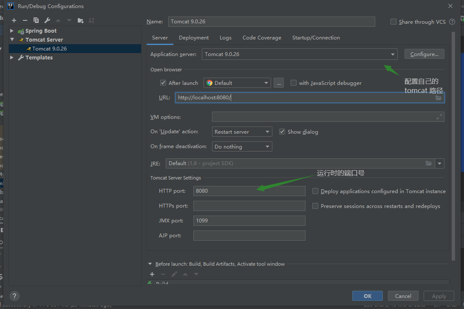Screen dimensions: 464x309
Task: Expand the VM options field icon
Action: pos(439,117)
